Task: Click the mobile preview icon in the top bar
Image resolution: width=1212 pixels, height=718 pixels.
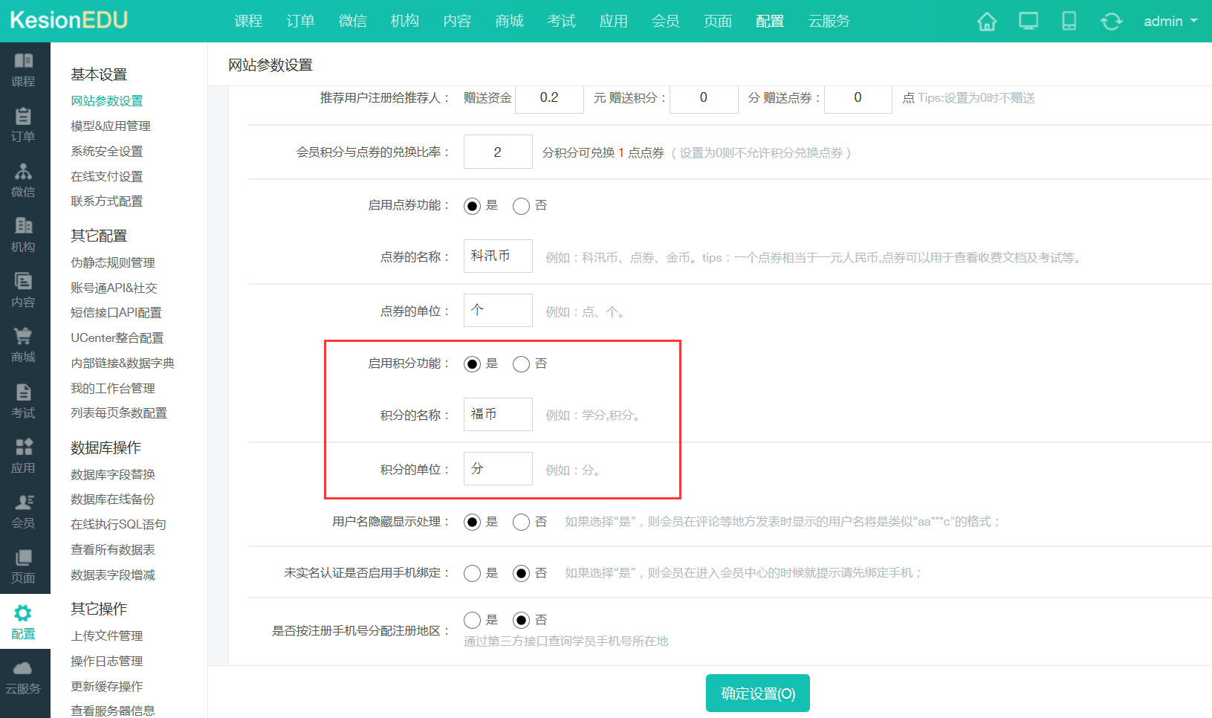Action: tap(1069, 22)
